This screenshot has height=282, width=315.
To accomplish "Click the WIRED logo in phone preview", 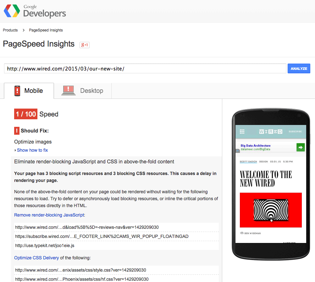I will [x=271, y=132].
